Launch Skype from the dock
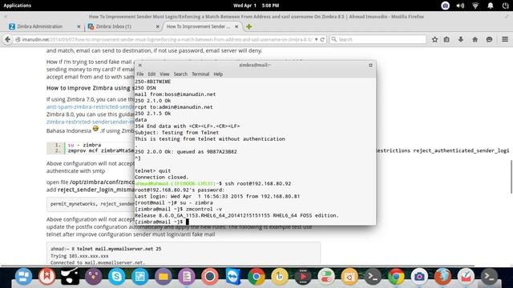The image size is (513, 288). pos(116,277)
